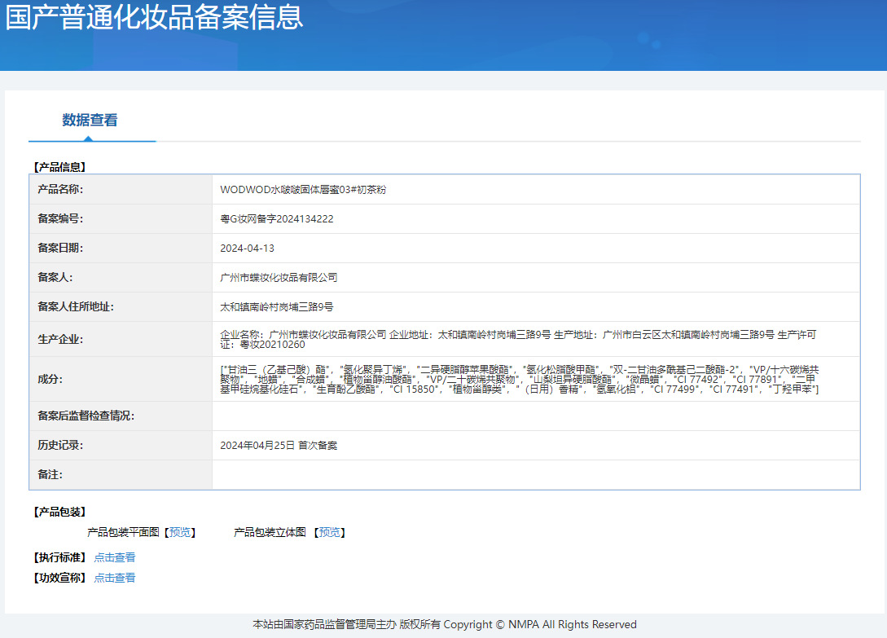Viewport: 887px width, 638px height.
Task: Click the 备案人住所地址 value 太和镇南岭村岗埔三路9号
Action: [277, 306]
